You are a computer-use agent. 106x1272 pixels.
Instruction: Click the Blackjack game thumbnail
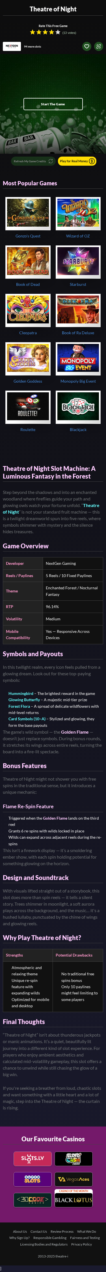pyautogui.click(x=78, y=407)
